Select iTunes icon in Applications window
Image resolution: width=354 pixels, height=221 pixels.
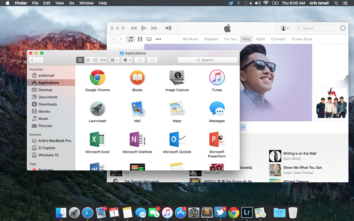(x=217, y=77)
